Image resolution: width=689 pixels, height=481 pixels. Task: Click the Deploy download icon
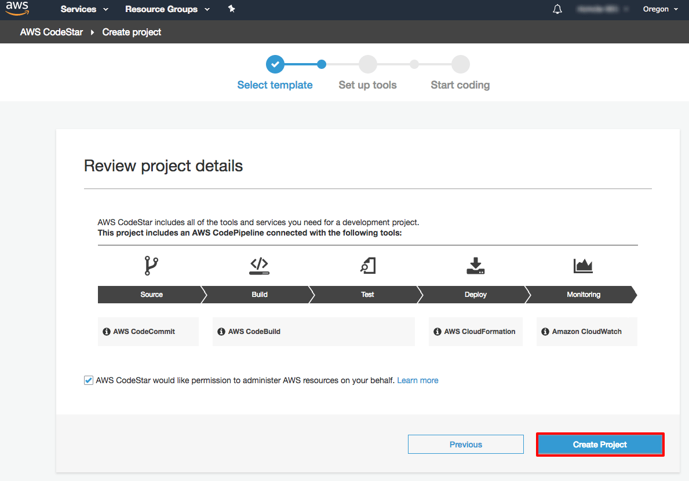[x=475, y=266]
